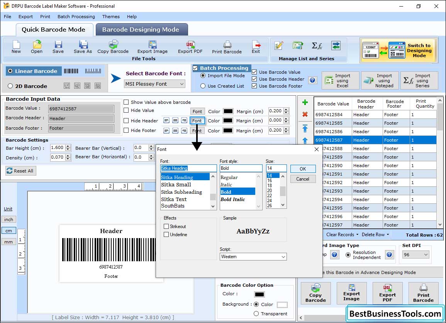
Task: Click Copy Barcode in the File Tools toolbar
Action: 113,47
